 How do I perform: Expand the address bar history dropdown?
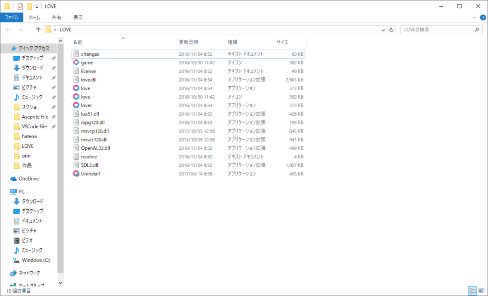[383, 30]
